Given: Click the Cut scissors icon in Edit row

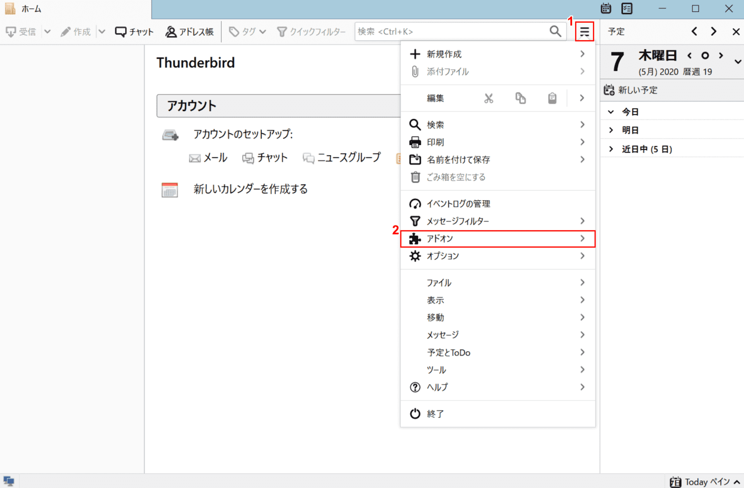Looking at the screenshot, I should coord(488,98).
